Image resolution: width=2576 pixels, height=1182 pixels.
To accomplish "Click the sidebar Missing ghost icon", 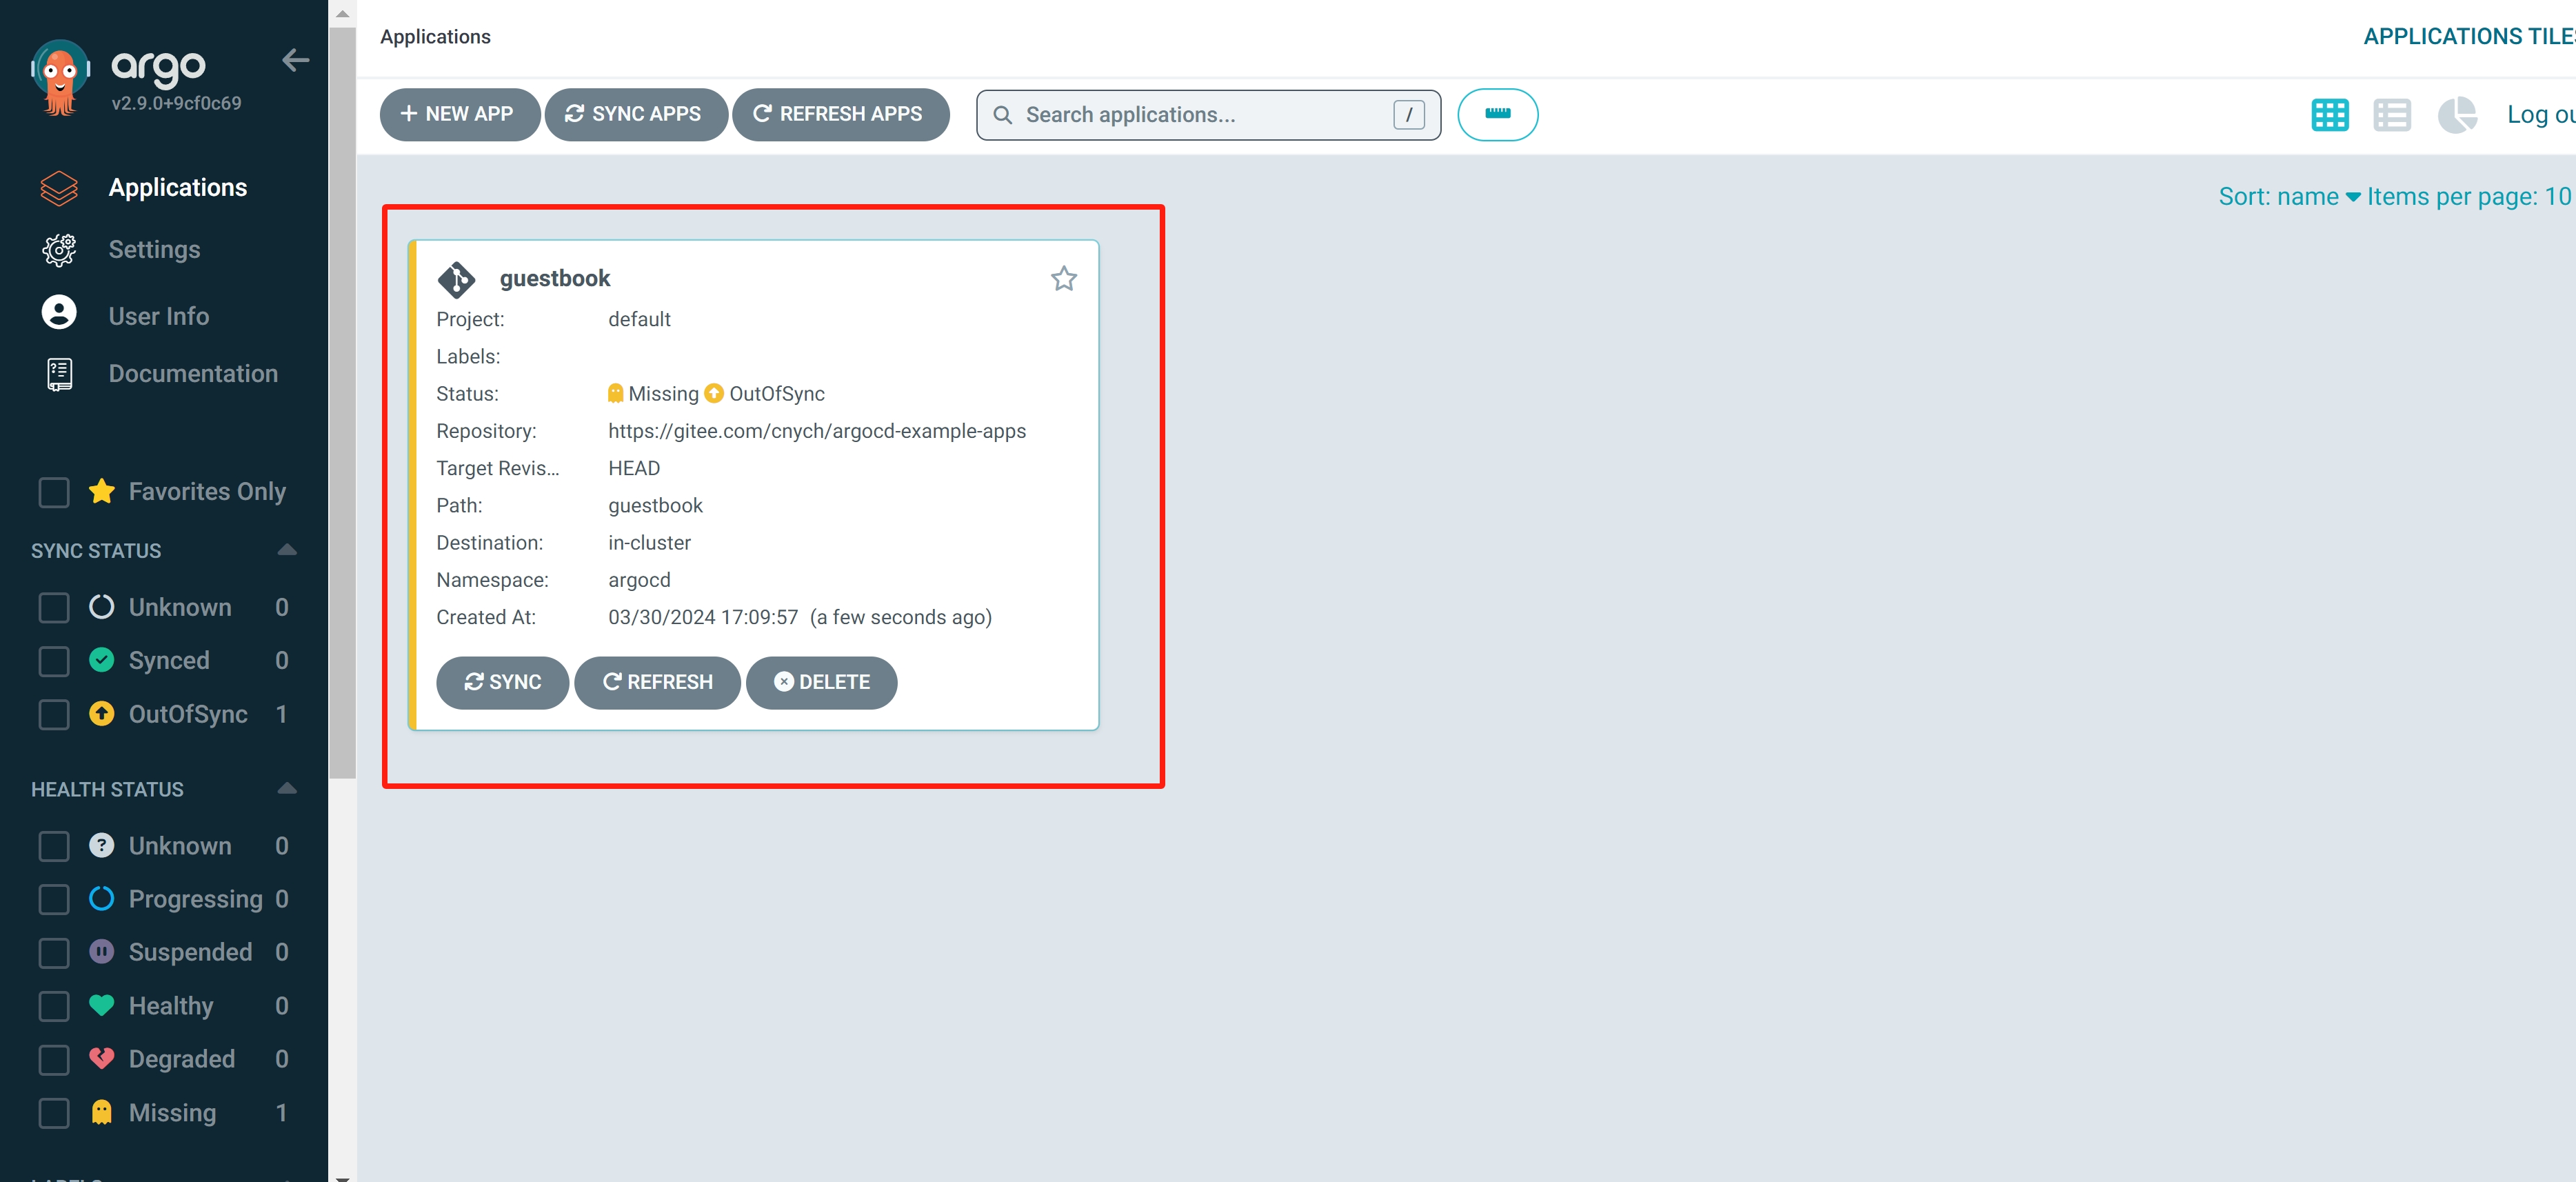I will 101,1112.
